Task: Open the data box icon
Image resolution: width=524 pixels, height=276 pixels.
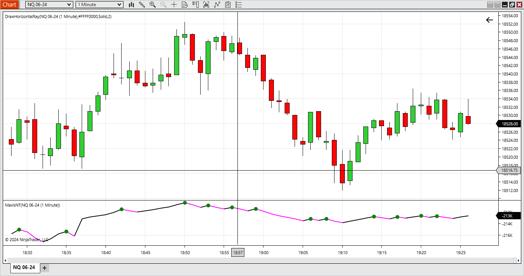Action: coord(185,5)
